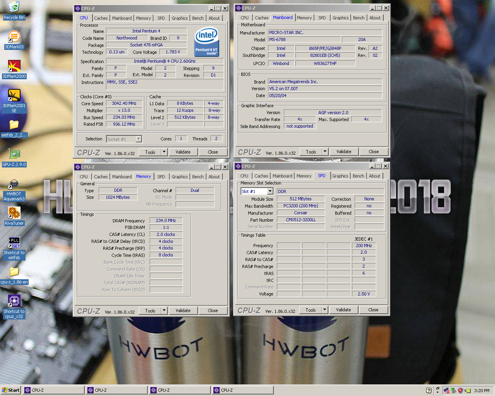Switch to Bench tab in CPU window
This screenshot has width=495, height=396.
(198, 18)
